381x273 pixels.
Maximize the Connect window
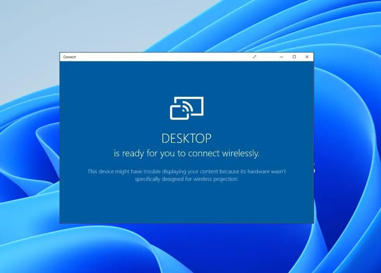click(294, 57)
